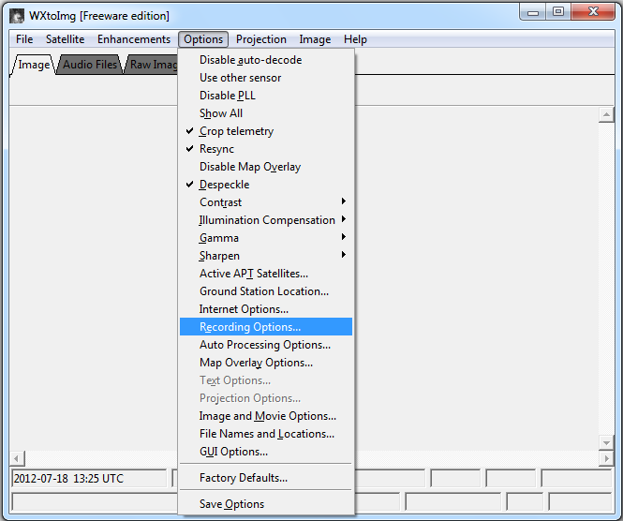The height and width of the screenshot is (521, 623).
Task: Close the WXtoImg window
Action: [593, 12]
